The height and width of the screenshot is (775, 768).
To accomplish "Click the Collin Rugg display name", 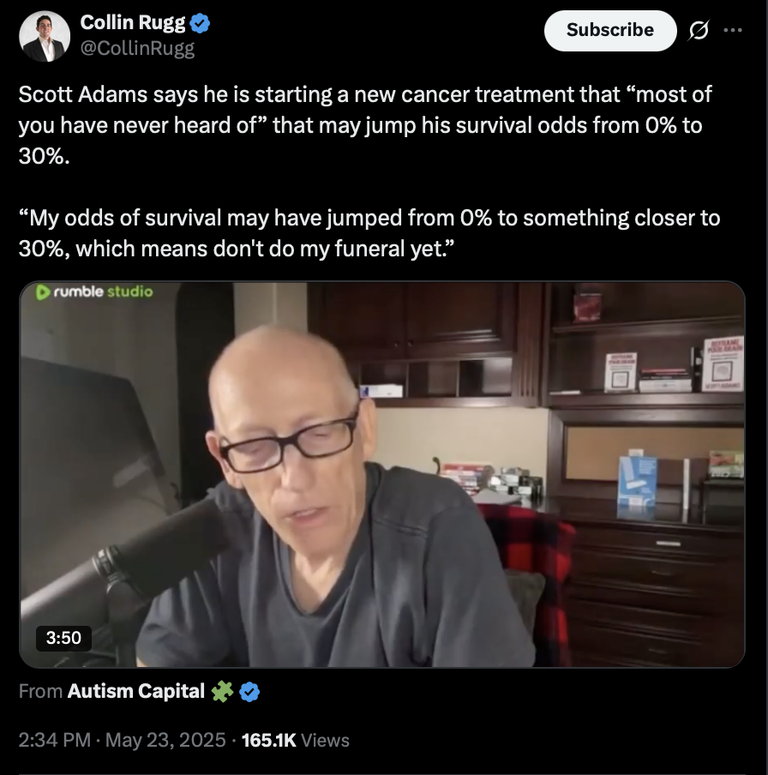I will [x=133, y=23].
